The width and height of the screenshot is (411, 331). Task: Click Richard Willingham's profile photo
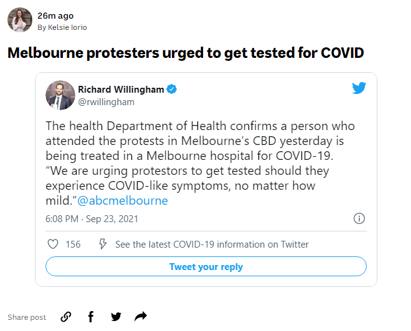[60, 95]
